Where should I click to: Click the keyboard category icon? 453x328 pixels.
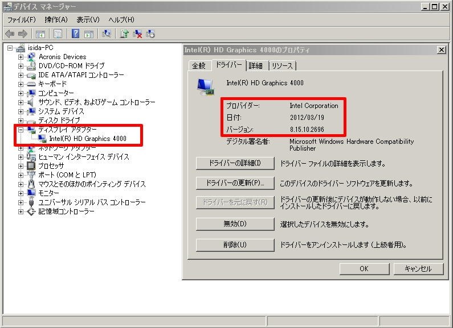point(31,84)
